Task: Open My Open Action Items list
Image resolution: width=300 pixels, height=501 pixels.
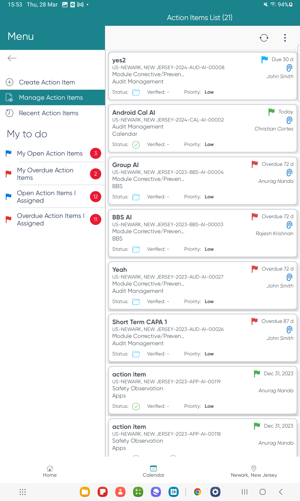Action: pyautogui.click(x=52, y=153)
